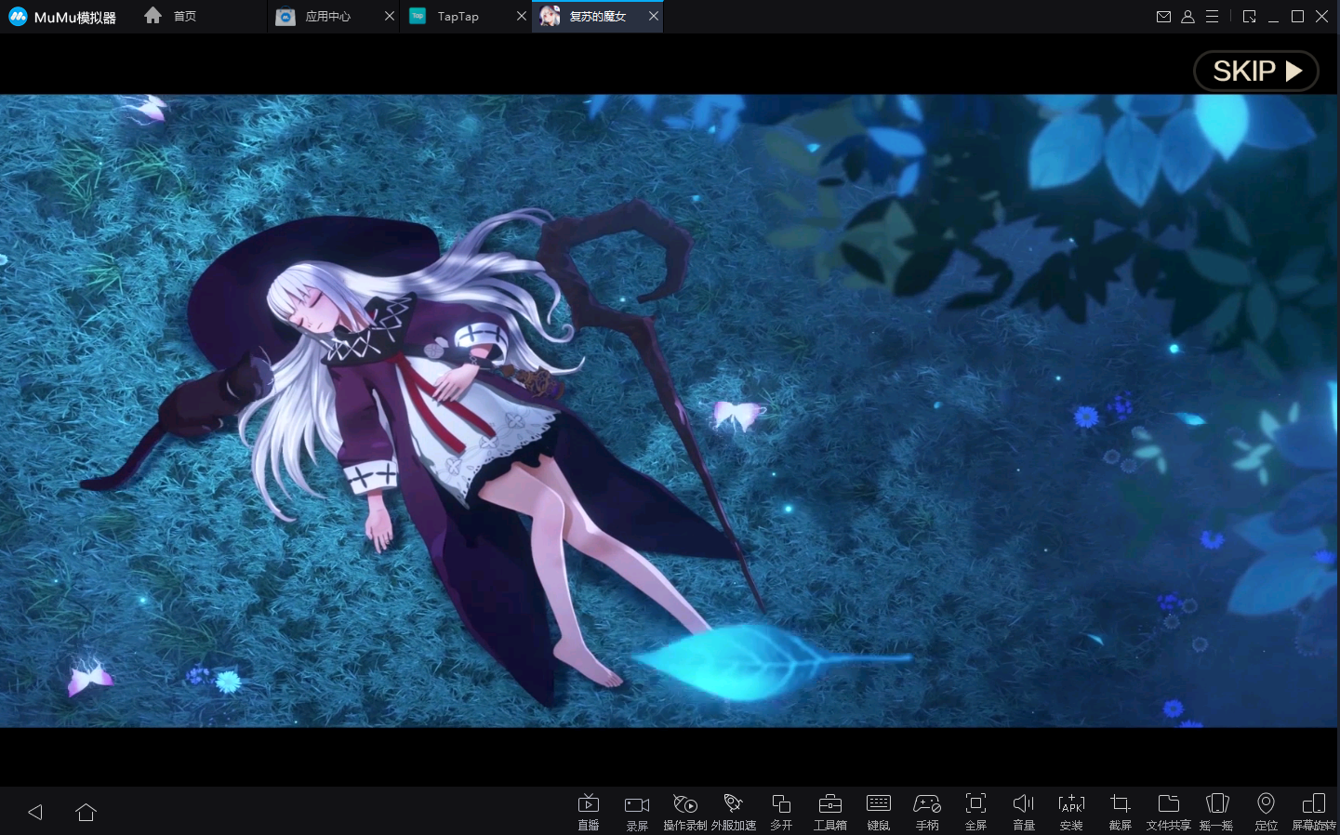The width and height of the screenshot is (1340, 835).
Task: Open the 直播 live stream tool
Action: pos(588,811)
